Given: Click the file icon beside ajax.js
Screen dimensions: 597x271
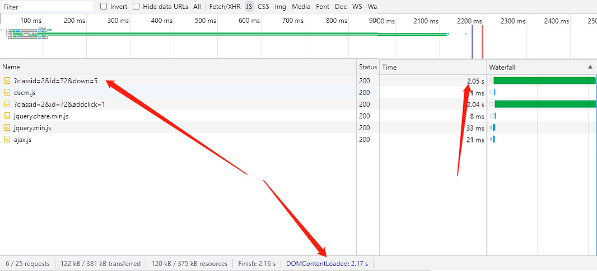Looking at the screenshot, I should [x=7, y=140].
